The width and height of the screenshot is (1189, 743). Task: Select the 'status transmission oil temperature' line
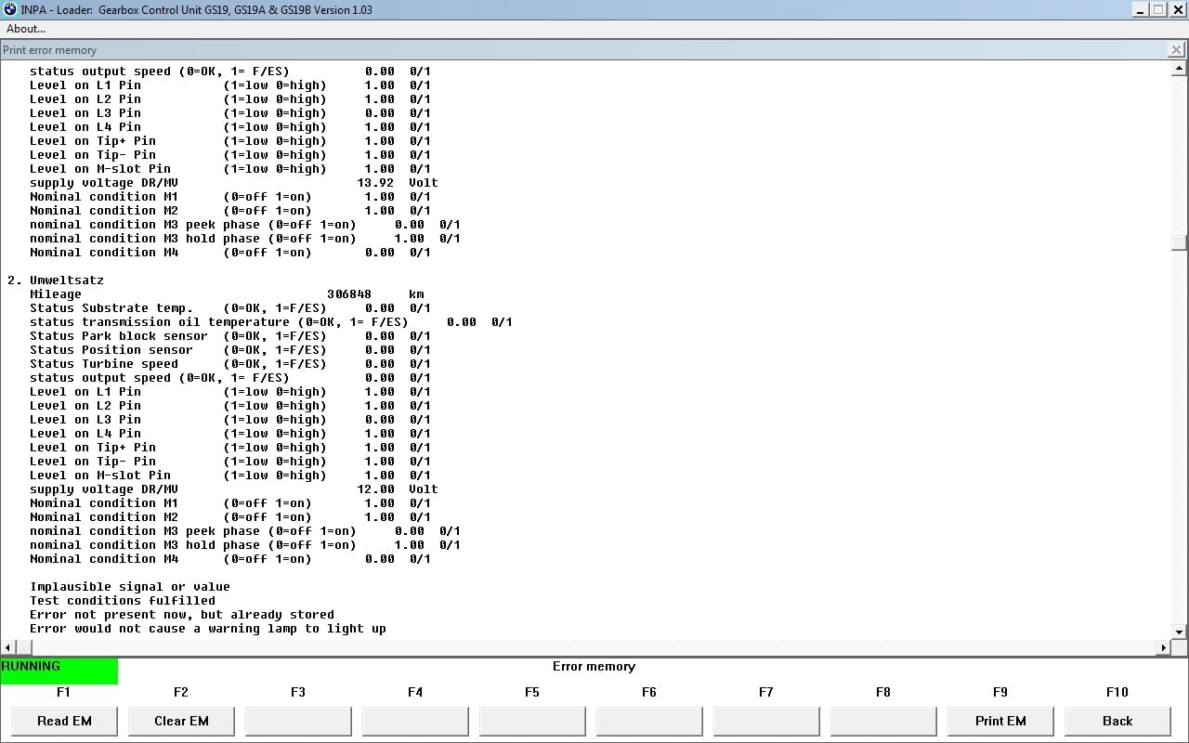pos(271,321)
